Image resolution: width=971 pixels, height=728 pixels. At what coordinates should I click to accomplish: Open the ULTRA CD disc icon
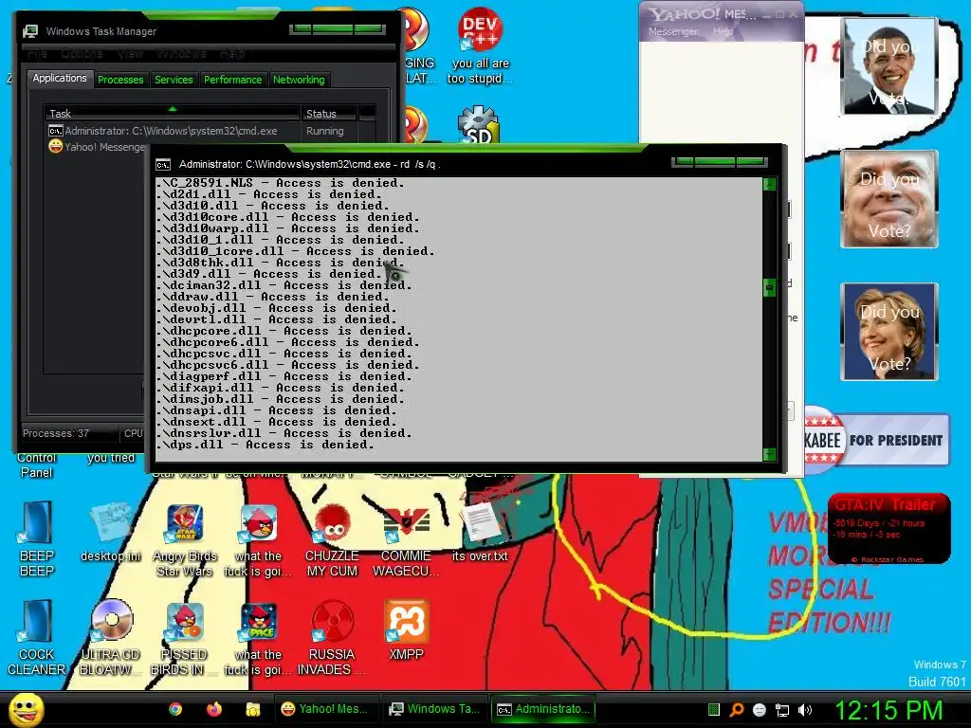[111, 638]
